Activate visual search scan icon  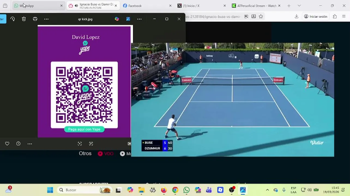pos(80,144)
